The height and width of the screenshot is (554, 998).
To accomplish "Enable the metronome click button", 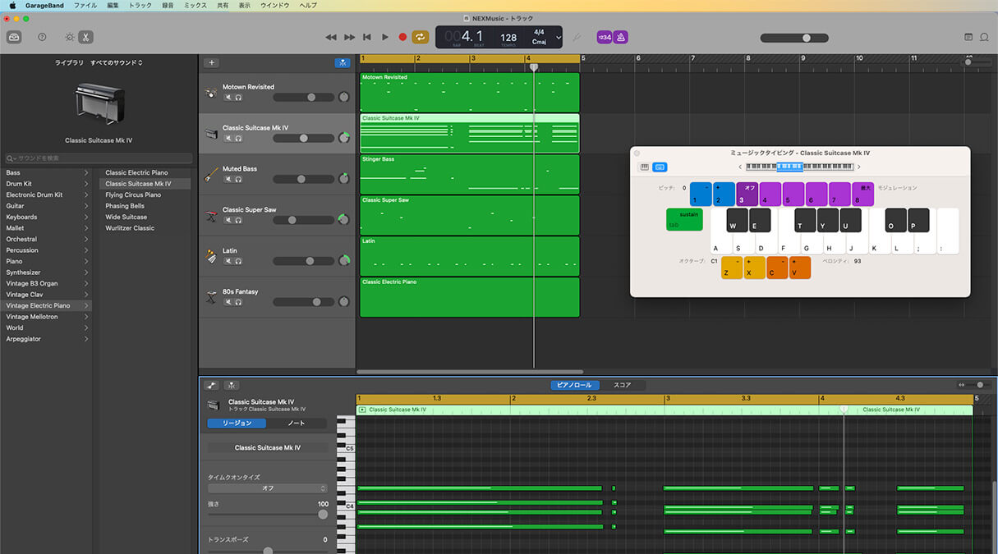I will [x=622, y=37].
